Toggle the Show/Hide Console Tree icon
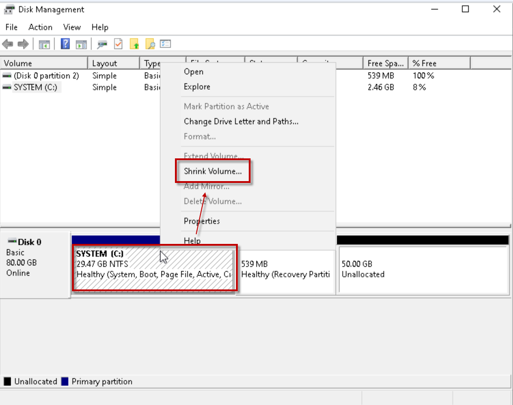This screenshot has height=405, width=513. coord(44,44)
